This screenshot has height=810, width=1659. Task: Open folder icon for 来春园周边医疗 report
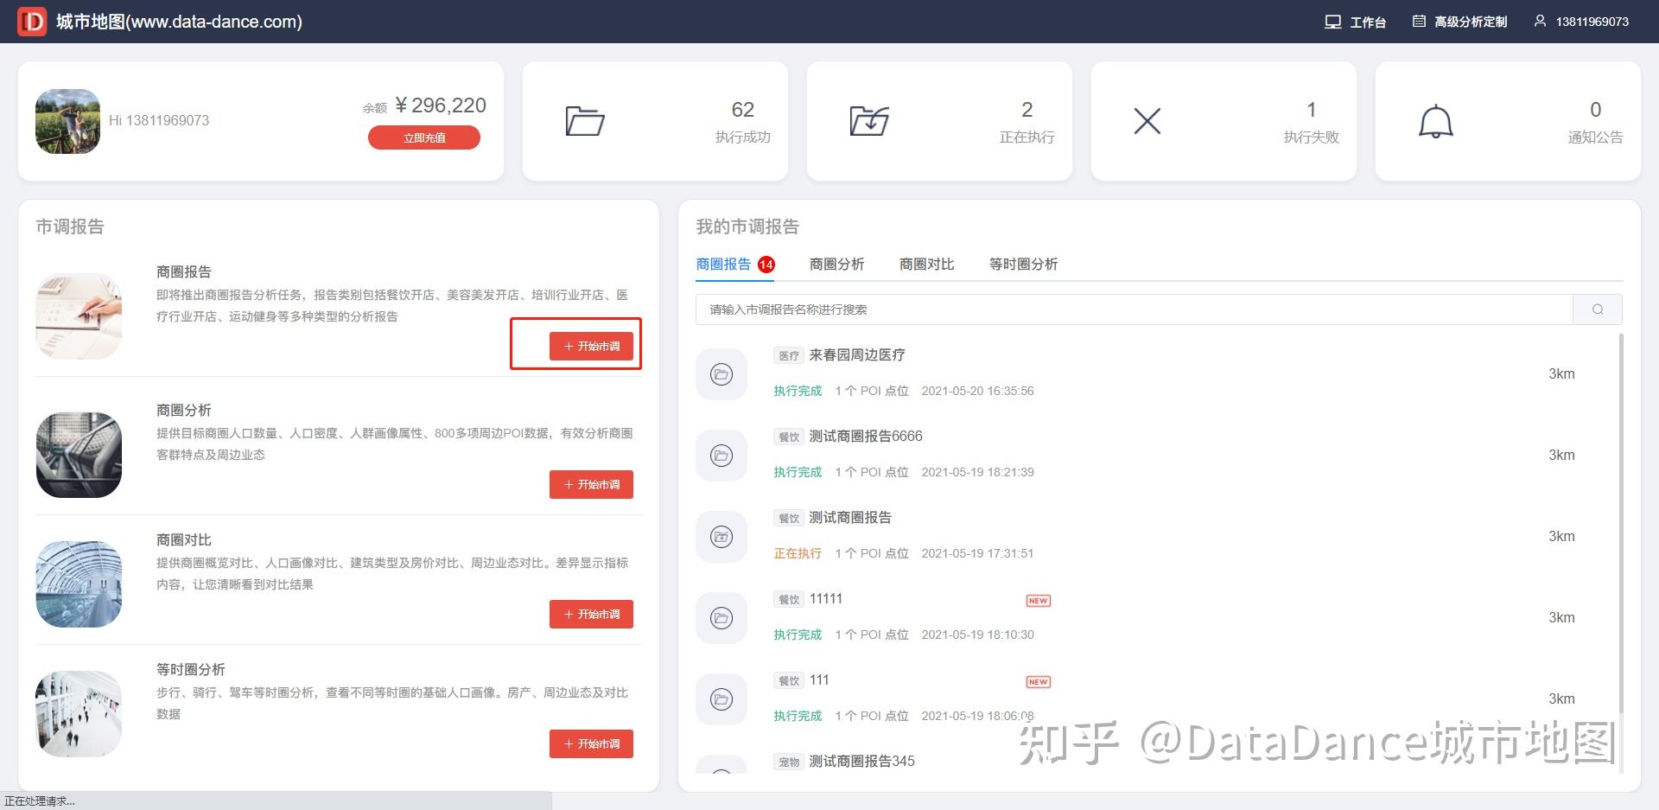pyautogui.click(x=721, y=374)
